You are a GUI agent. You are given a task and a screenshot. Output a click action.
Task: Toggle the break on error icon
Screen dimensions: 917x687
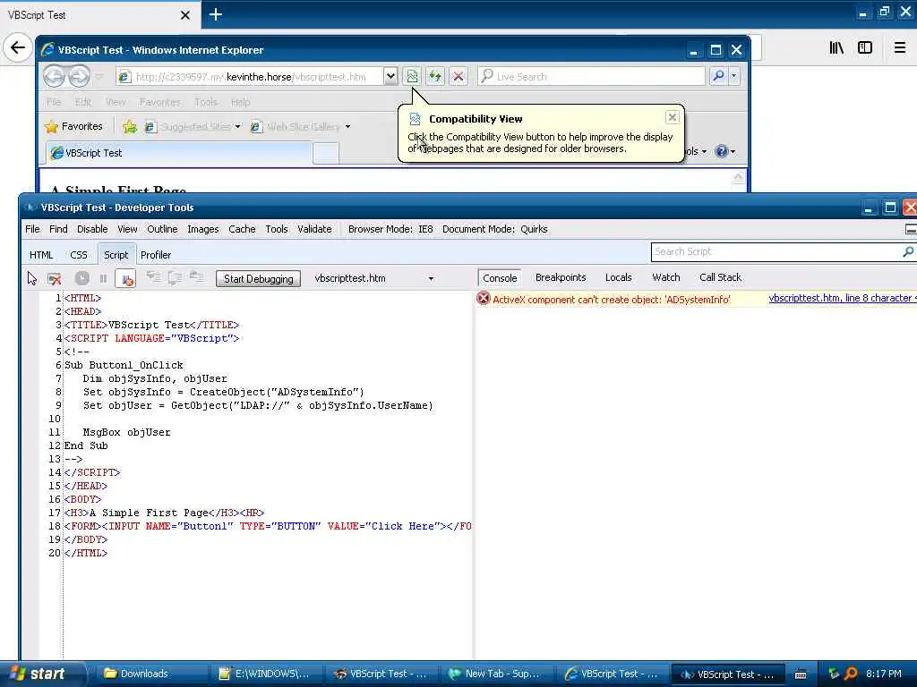(x=126, y=279)
